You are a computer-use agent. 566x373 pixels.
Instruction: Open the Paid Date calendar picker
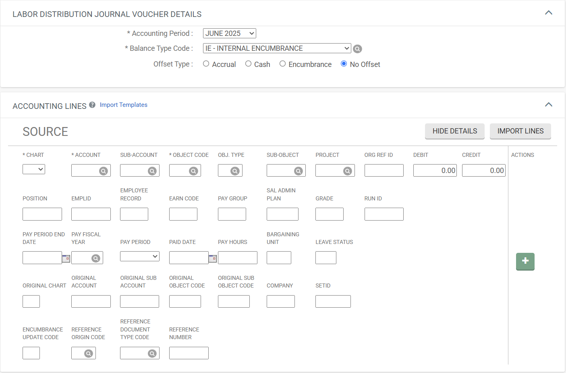point(213,258)
